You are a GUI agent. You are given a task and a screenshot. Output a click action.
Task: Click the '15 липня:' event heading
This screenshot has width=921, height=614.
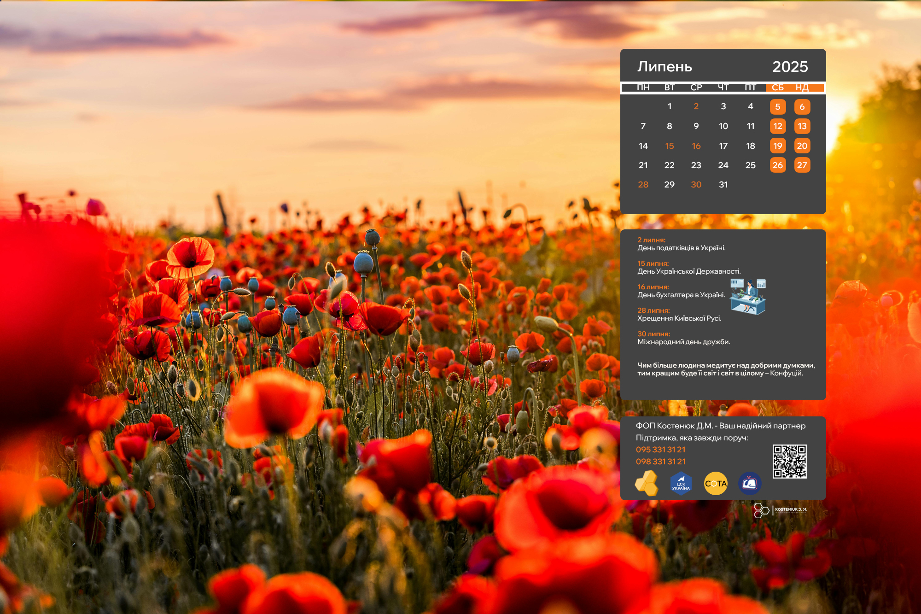click(x=653, y=263)
